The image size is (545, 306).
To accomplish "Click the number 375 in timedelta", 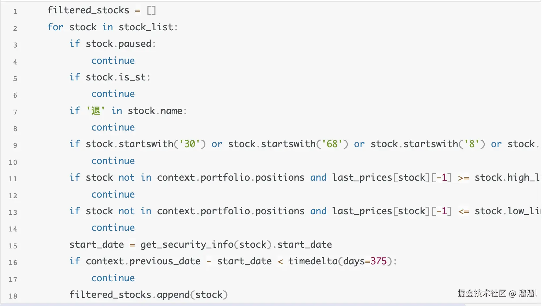I will click(378, 261).
